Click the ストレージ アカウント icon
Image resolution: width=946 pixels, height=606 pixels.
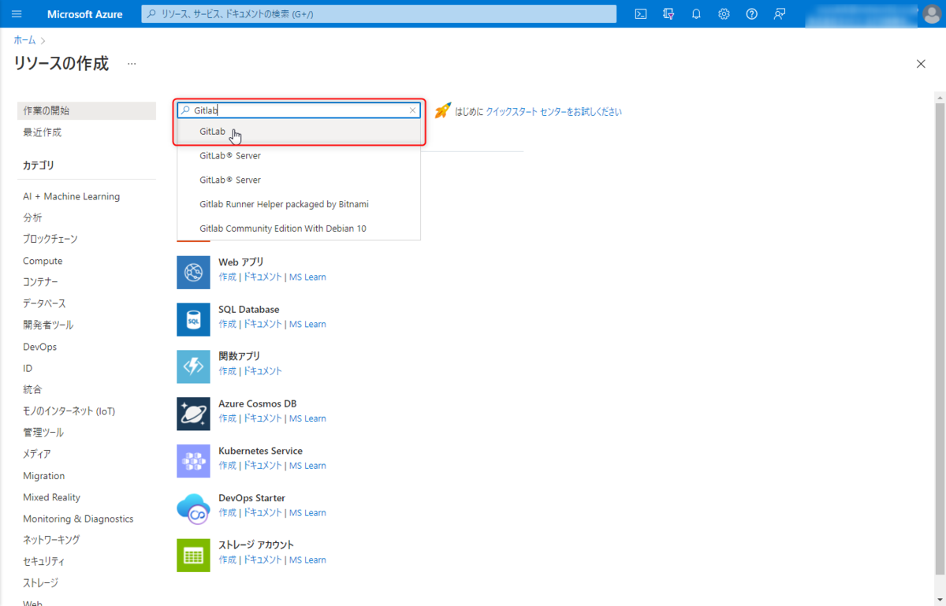[x=193, y=556]
